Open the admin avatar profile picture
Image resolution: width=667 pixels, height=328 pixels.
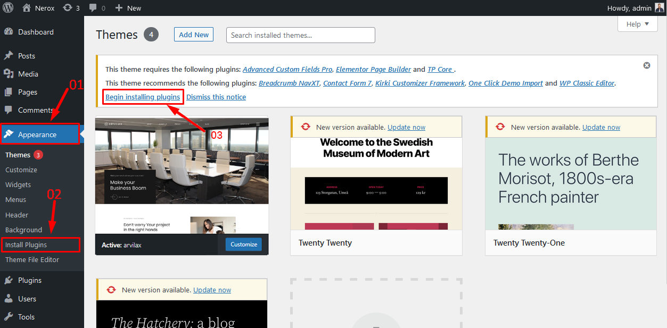[x=659, y=7]
